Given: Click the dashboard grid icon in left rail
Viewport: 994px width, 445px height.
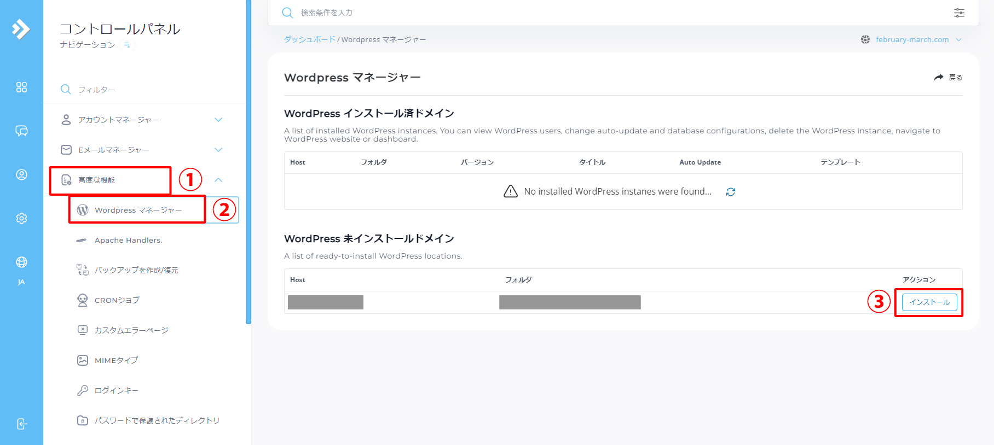Looking at the screenshot, I should (x=21, y=87).
